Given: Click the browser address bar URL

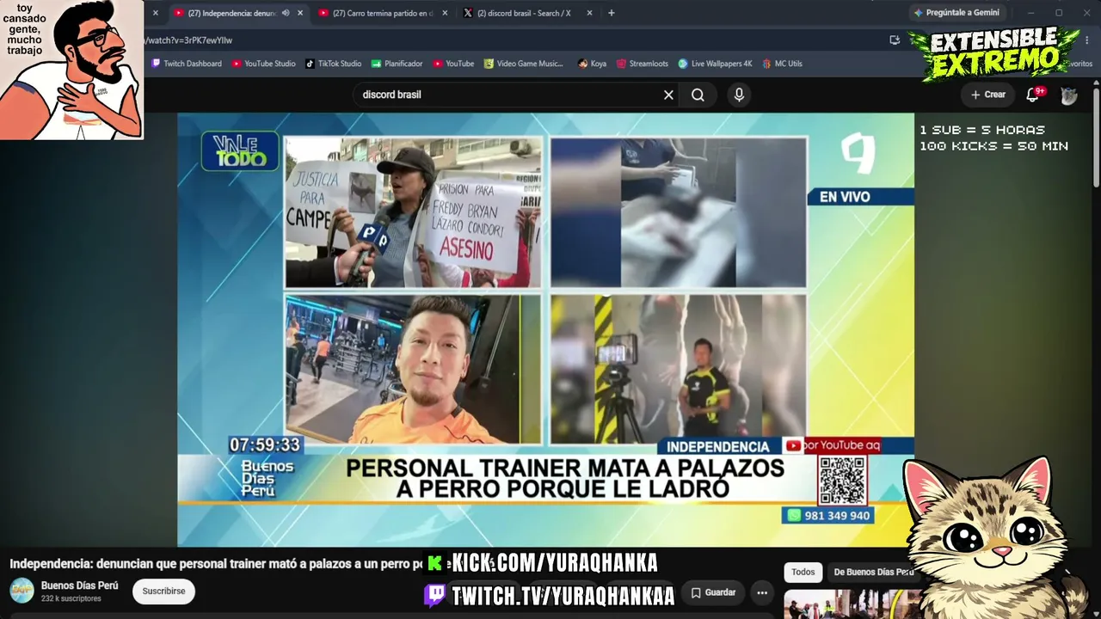Looking at the screenshot, I should [189, 40].
